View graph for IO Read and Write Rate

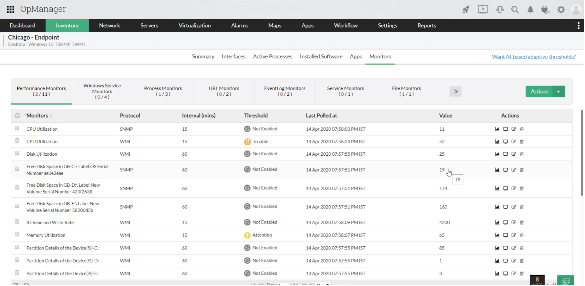click(x=497, y=223)
